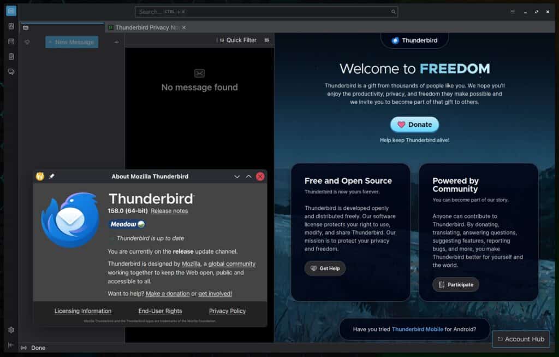Viewport: 559px width, 357px height.
Task: Toggle the Quick Filter bar
Action: (x=238, y=40)
